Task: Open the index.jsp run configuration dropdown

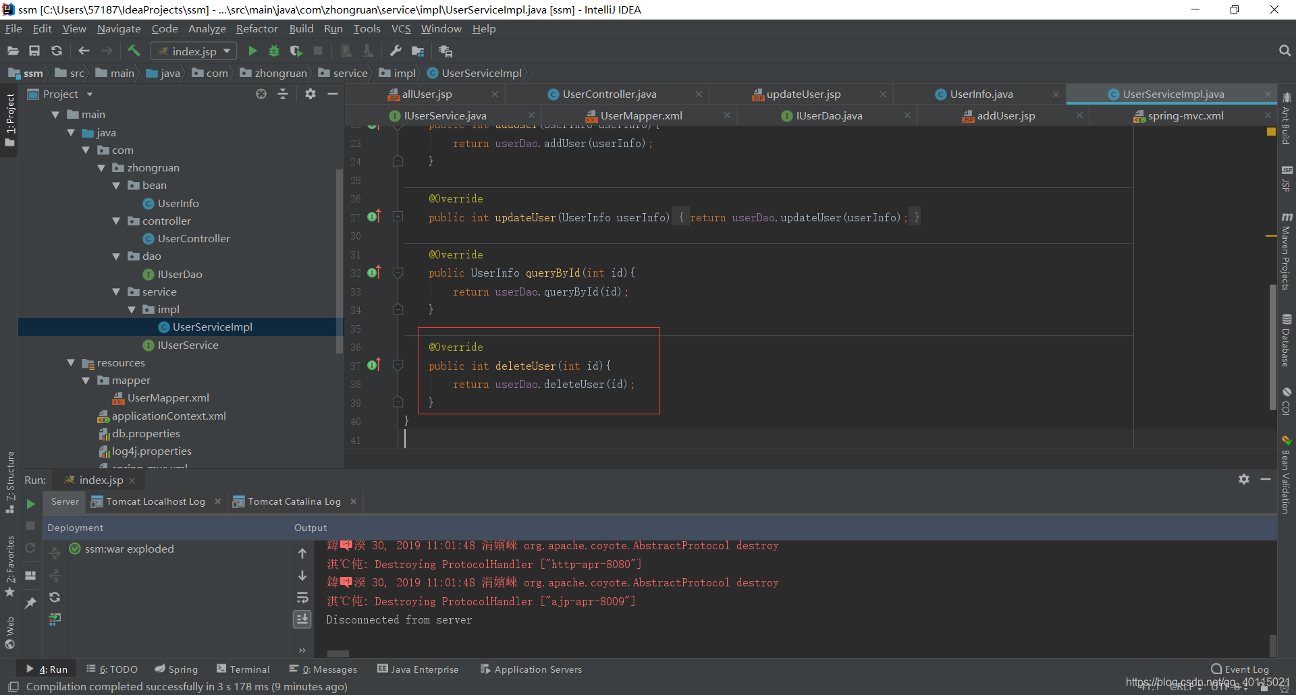Action: [194, 51]
